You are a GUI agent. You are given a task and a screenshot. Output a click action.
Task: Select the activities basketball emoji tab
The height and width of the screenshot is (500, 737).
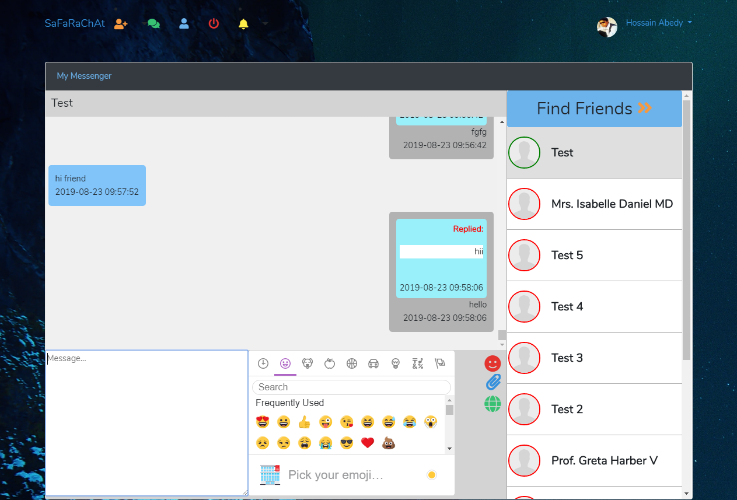(352, 363)
